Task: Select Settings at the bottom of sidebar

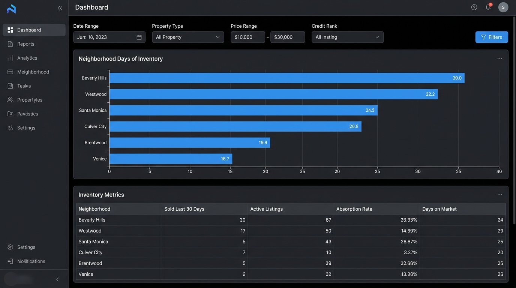Action: pyautogui.click(x=26, y=247)
